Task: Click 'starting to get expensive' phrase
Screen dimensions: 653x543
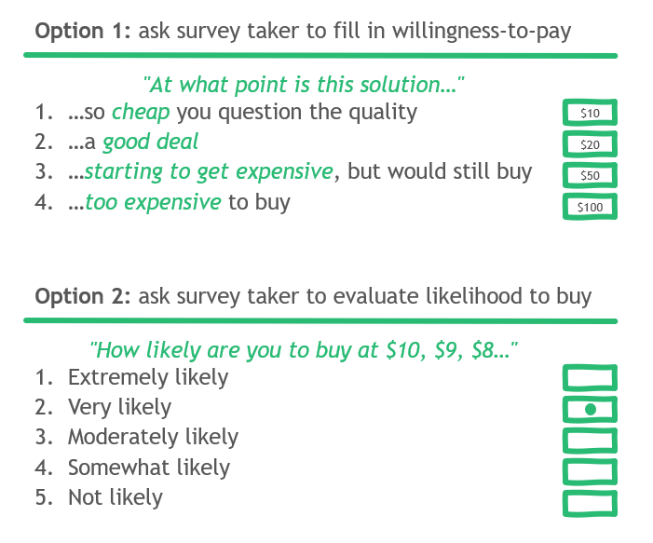Action: click(x=208, y=172)
